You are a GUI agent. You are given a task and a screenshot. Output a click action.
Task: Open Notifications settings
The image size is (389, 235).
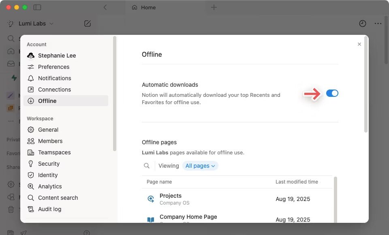click(66, 78)
